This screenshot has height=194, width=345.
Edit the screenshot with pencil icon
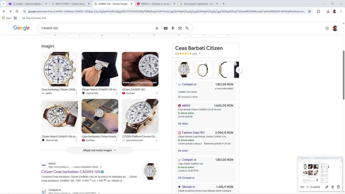tap(327, 187)
